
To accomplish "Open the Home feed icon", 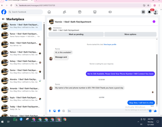I will [49, 12].
